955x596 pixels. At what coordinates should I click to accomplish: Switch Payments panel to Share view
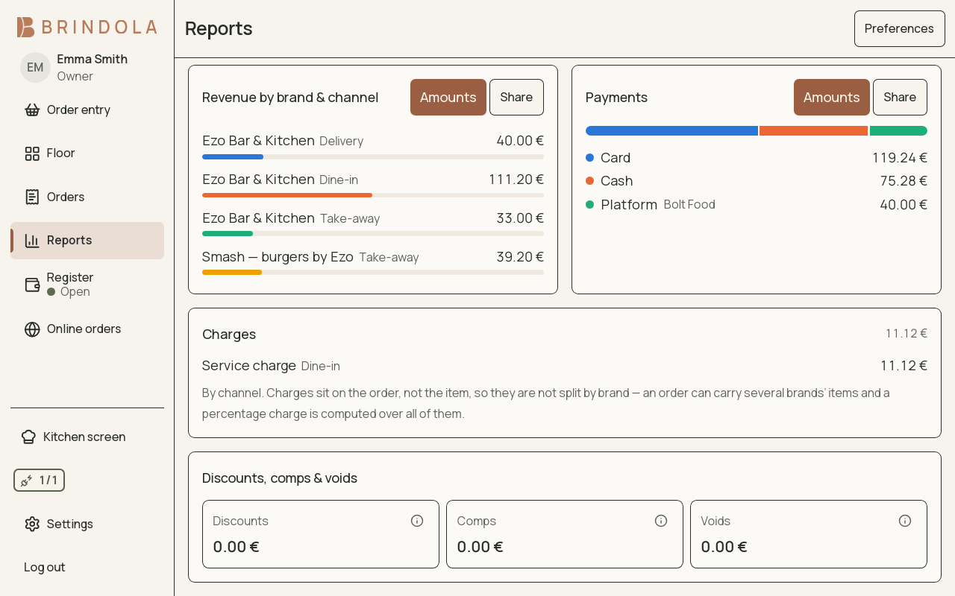click(x=900, y=98)
